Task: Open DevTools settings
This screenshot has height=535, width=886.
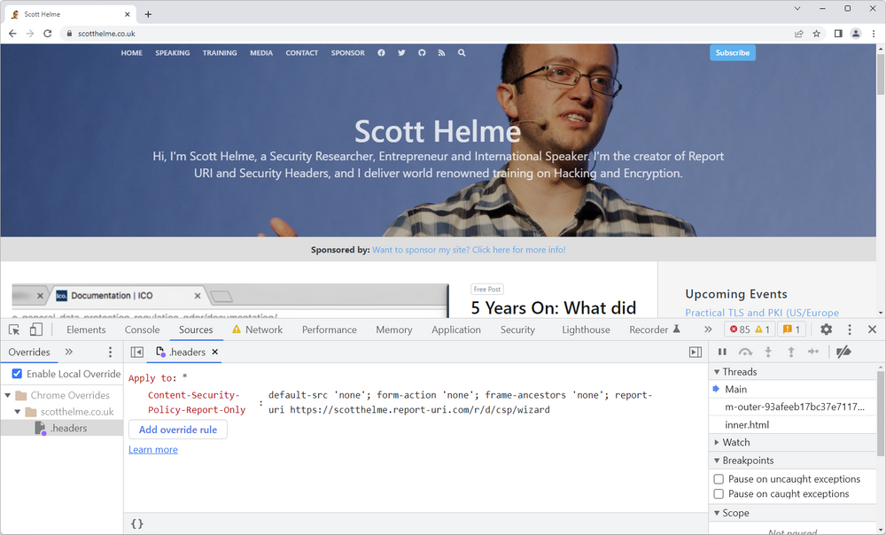Action: (826, 329)
